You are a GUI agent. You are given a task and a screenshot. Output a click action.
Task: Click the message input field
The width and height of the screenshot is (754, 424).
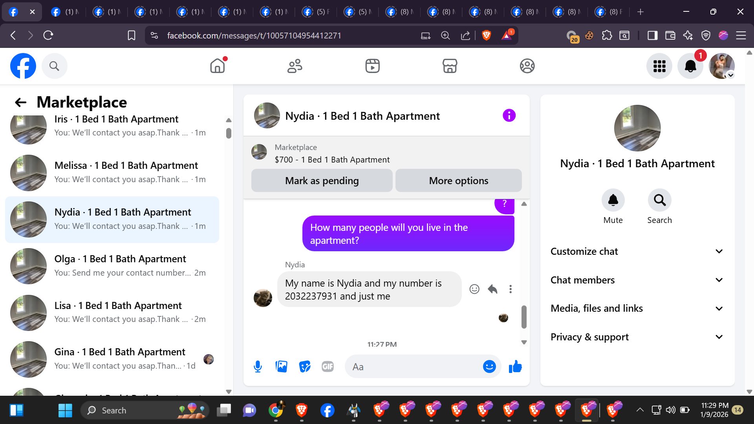click(x=412, y=367)
